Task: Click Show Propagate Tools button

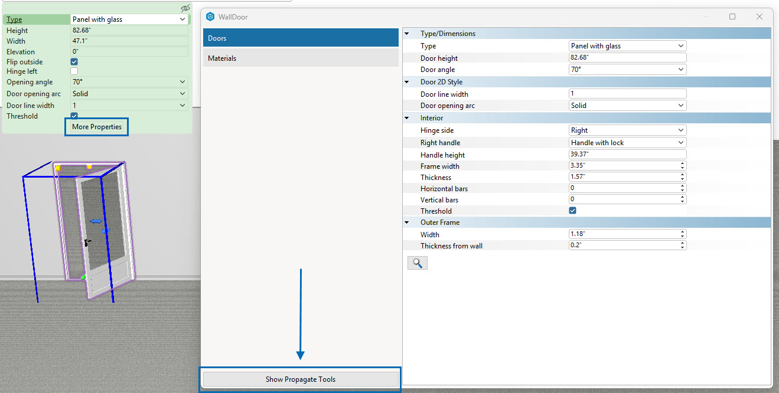Action: (301, 379)
